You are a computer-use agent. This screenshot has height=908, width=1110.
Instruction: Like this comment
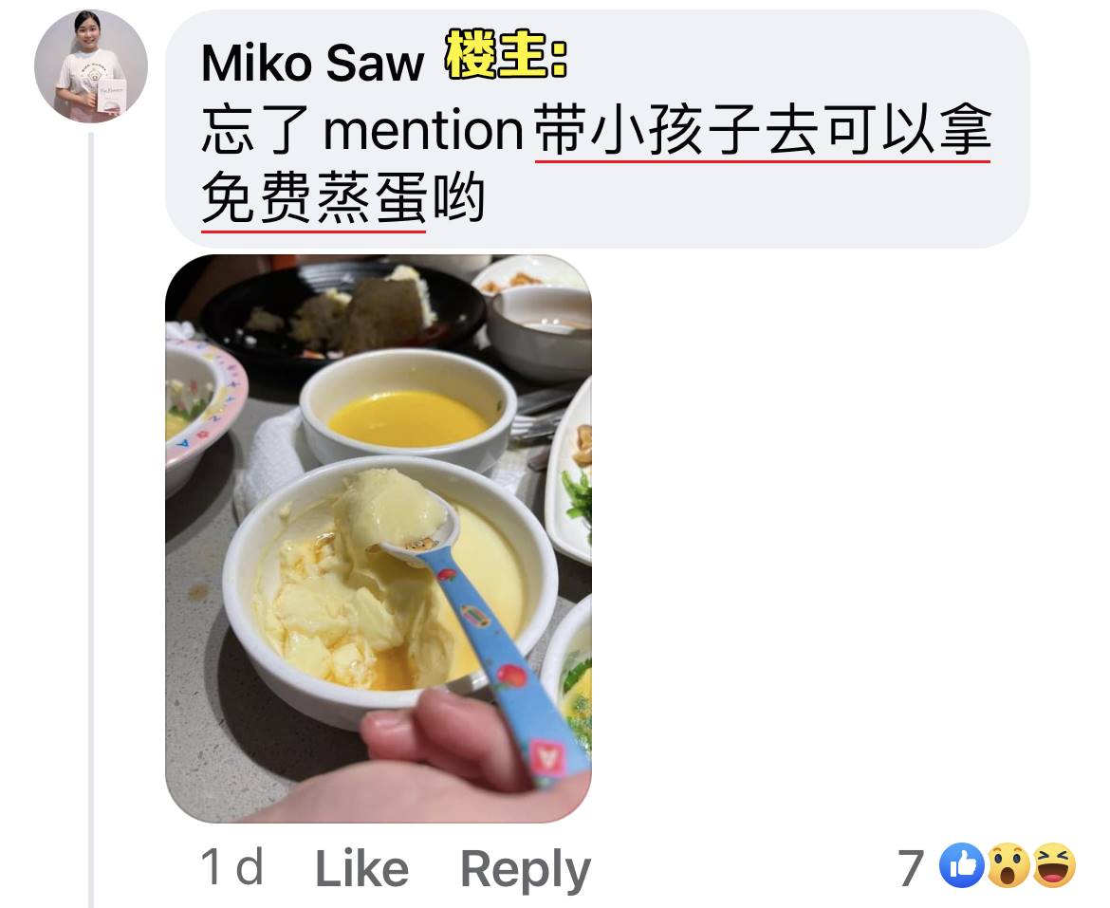(361, 868)
